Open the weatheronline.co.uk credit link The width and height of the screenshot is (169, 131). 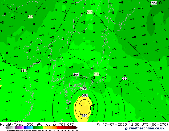(x=144, y=128)
